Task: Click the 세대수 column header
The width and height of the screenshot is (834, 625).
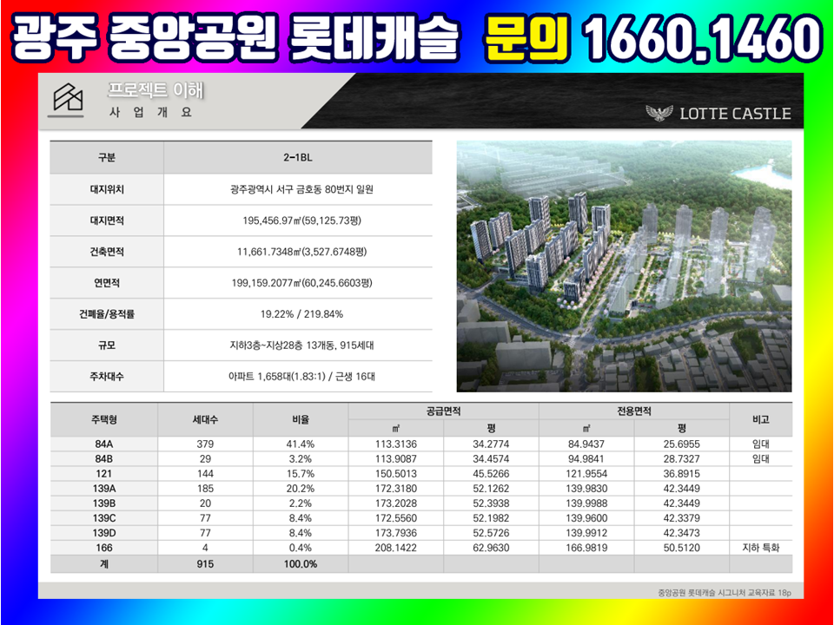Action: [x=205, y=420]
